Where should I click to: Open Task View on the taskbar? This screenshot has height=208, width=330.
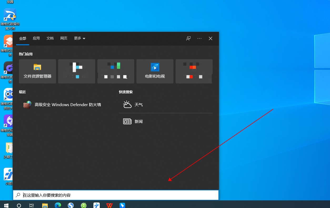[x=32, y=205]
